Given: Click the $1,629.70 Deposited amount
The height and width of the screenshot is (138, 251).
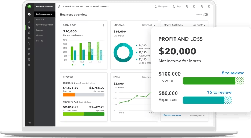Looking at the screenshot, I should (97, 107).
